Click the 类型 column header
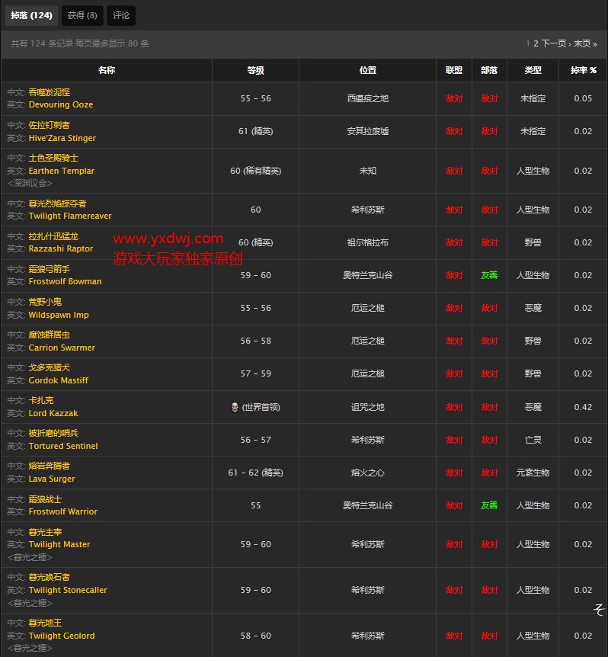Screen dimensions: 608x657 click(x=533, y=70)
